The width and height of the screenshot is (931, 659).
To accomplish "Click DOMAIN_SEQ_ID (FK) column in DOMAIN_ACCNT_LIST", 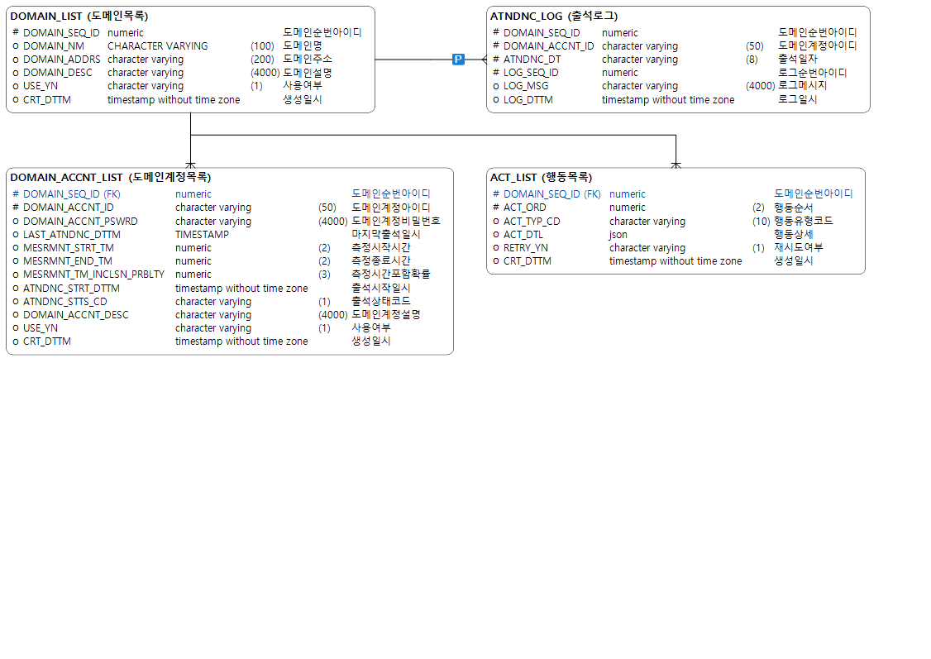I will 71,194.
